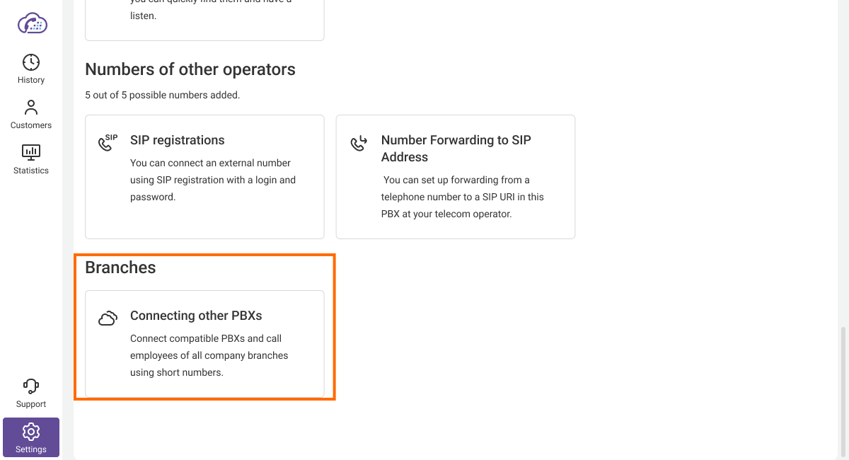Select the Customers label in sidebar
The image size is (849, 460).
31,125
